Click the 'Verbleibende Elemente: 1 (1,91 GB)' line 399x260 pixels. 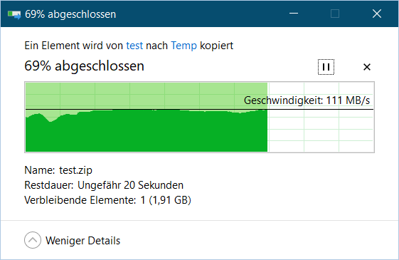click(x=107, y=200)
